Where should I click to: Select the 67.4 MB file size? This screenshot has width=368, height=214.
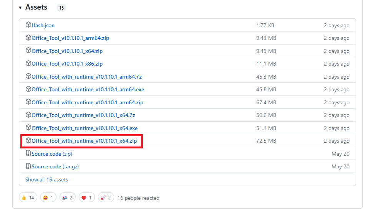[x=266, y=103]
